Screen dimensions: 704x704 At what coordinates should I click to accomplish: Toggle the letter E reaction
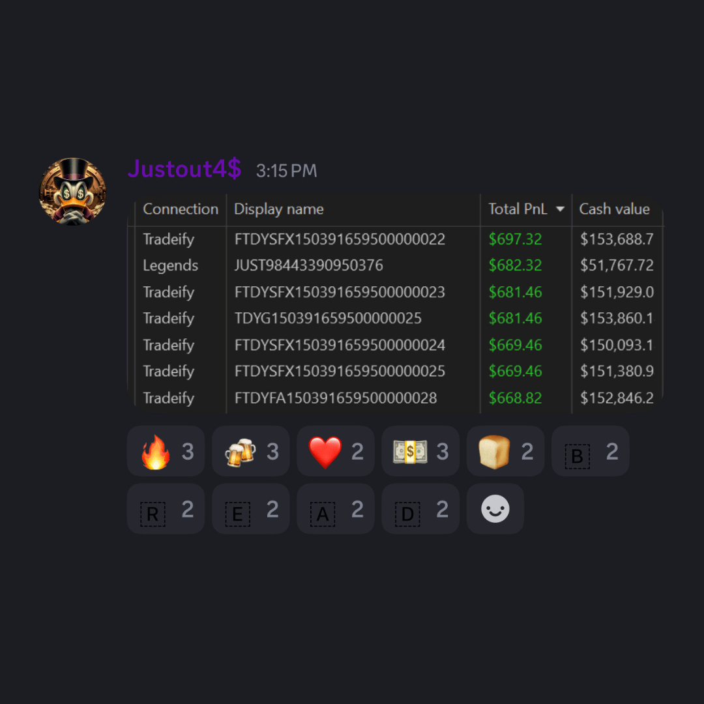(x=250, y=508)
